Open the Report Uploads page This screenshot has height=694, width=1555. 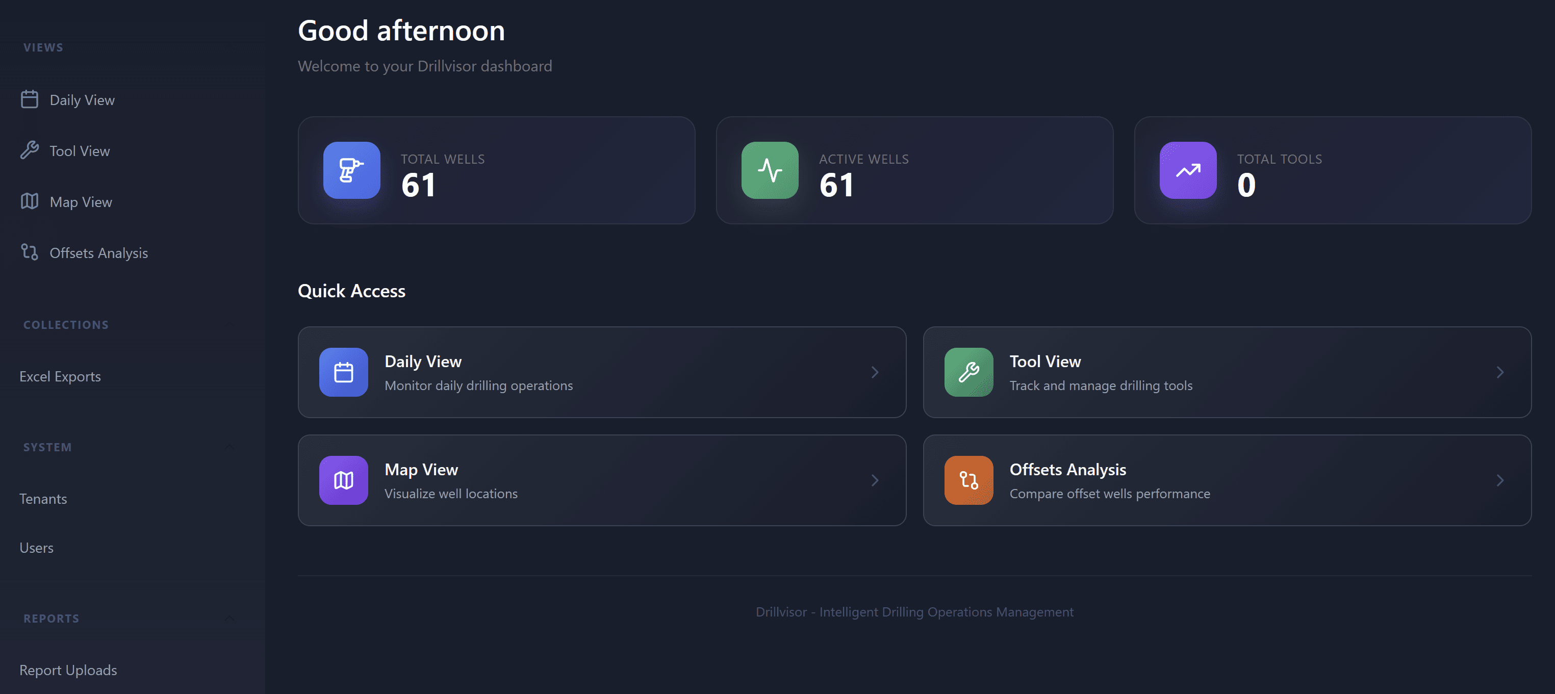coord(68,670)
